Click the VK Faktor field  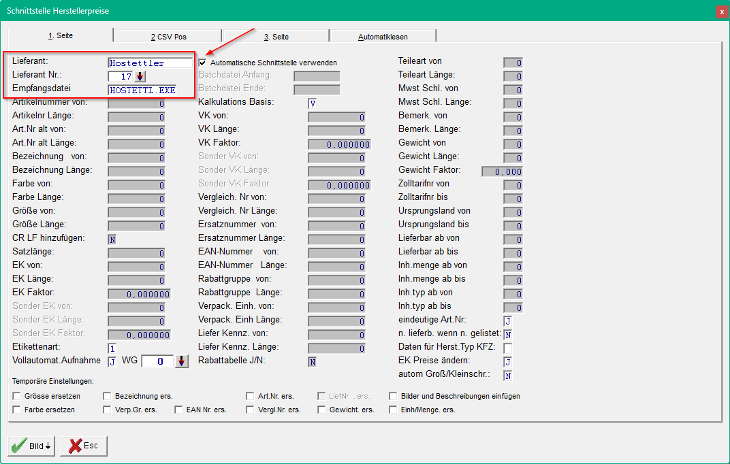pos(339,145)
